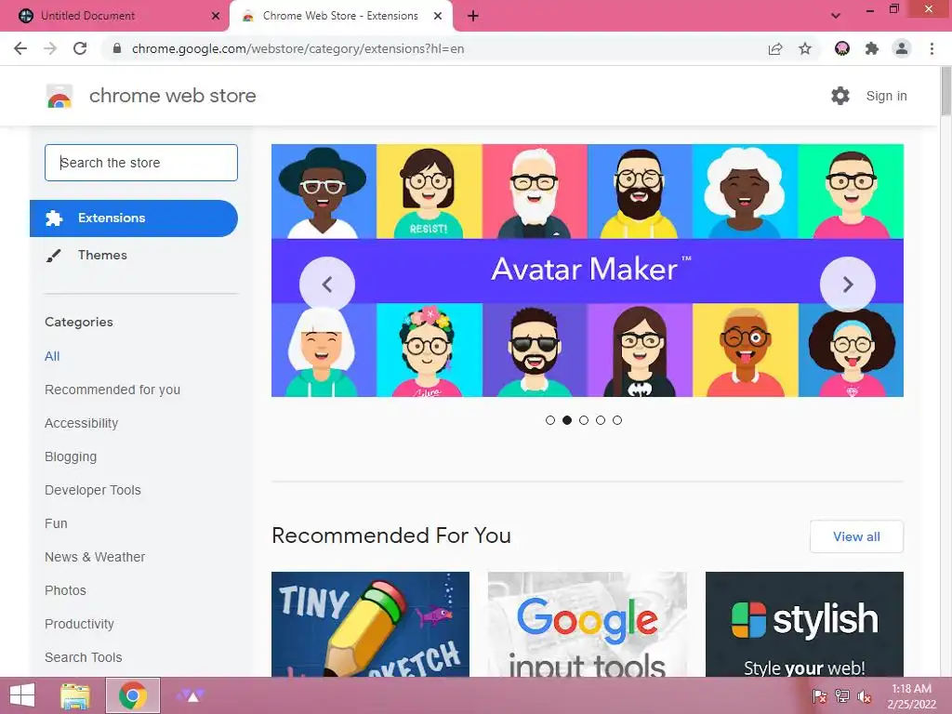
Task: Open the purple triangle taskbar app
Action: coord(190,695)
